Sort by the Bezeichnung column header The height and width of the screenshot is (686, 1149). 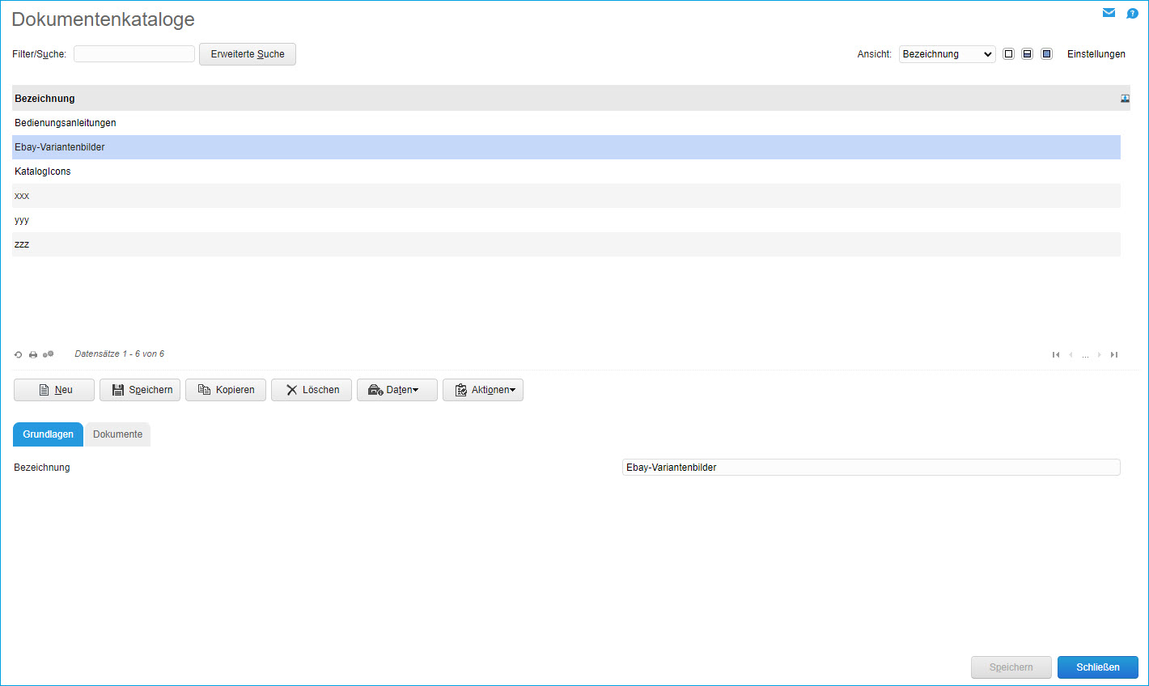tap(45, 99)
